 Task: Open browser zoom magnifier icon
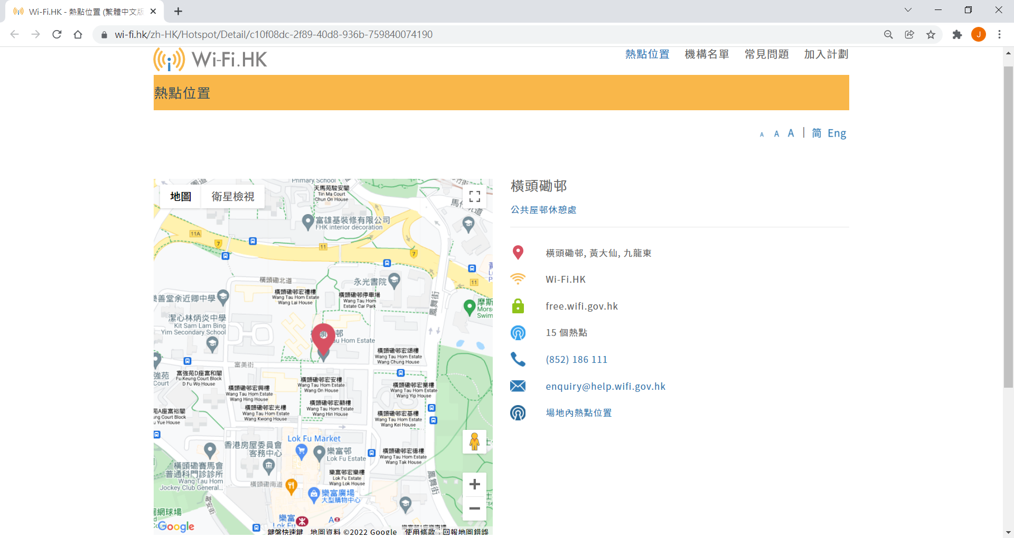[888, 34]
